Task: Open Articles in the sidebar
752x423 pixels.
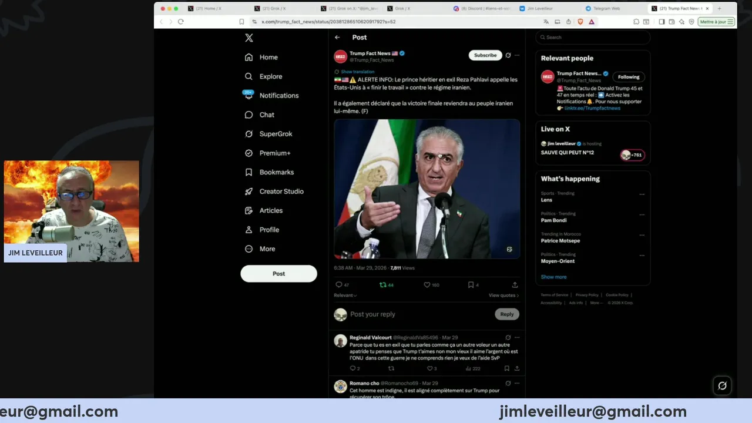Action: pyautogui.click(x=263, y=210)
